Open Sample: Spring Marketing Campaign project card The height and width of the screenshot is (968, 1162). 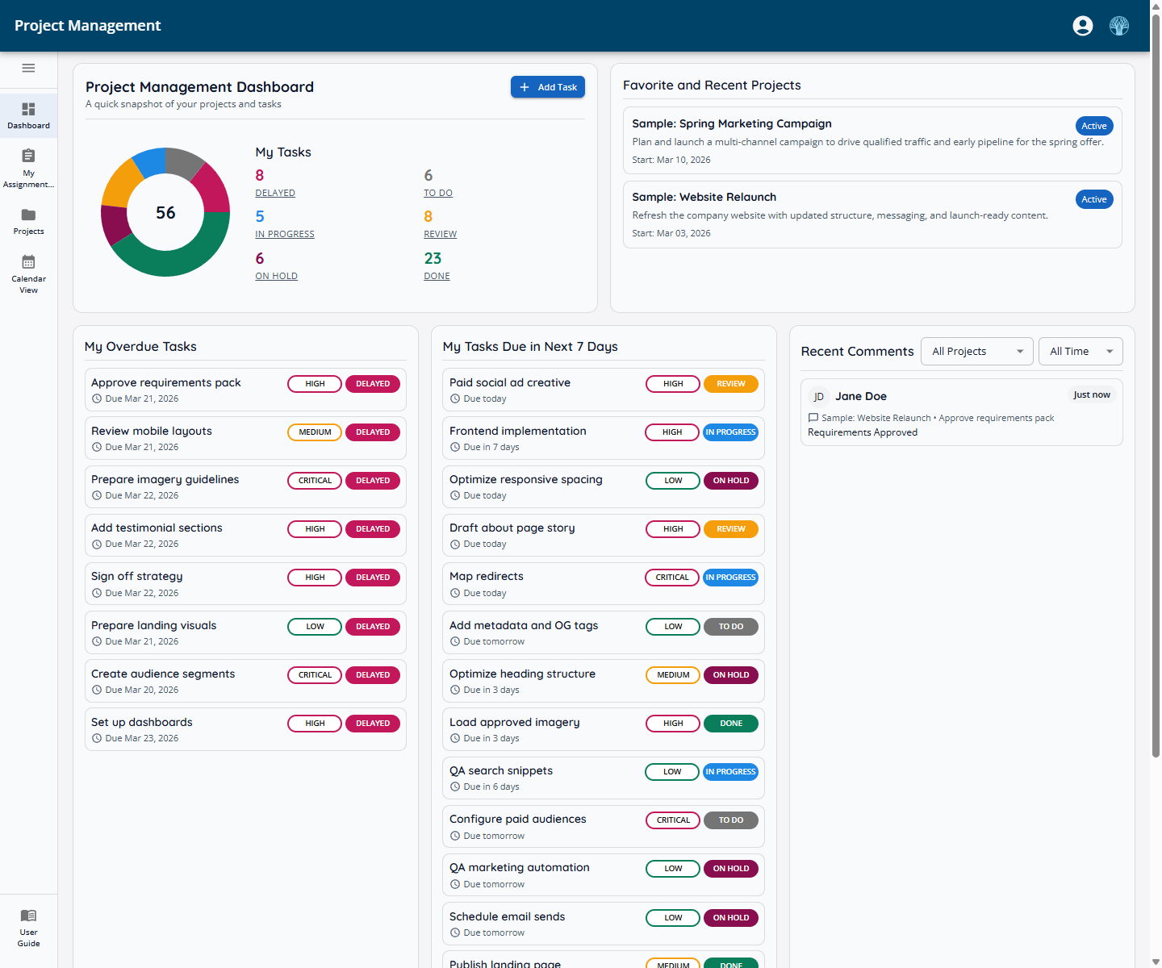872,140
